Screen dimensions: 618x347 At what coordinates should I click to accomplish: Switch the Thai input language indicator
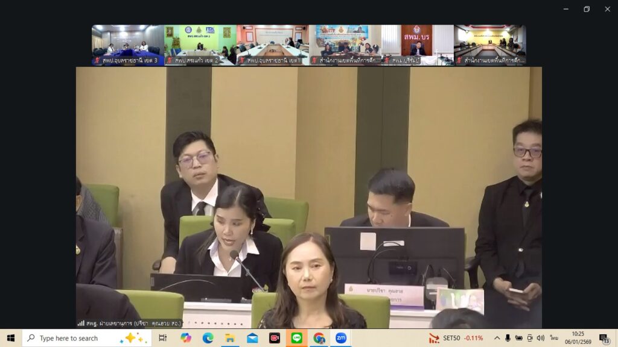click(x=553, y=338)
